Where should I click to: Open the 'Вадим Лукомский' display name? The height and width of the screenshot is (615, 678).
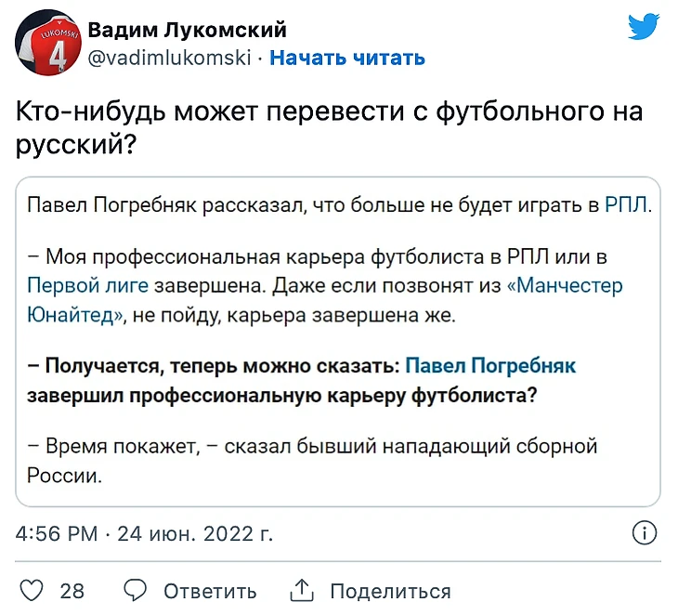[187, 31]
